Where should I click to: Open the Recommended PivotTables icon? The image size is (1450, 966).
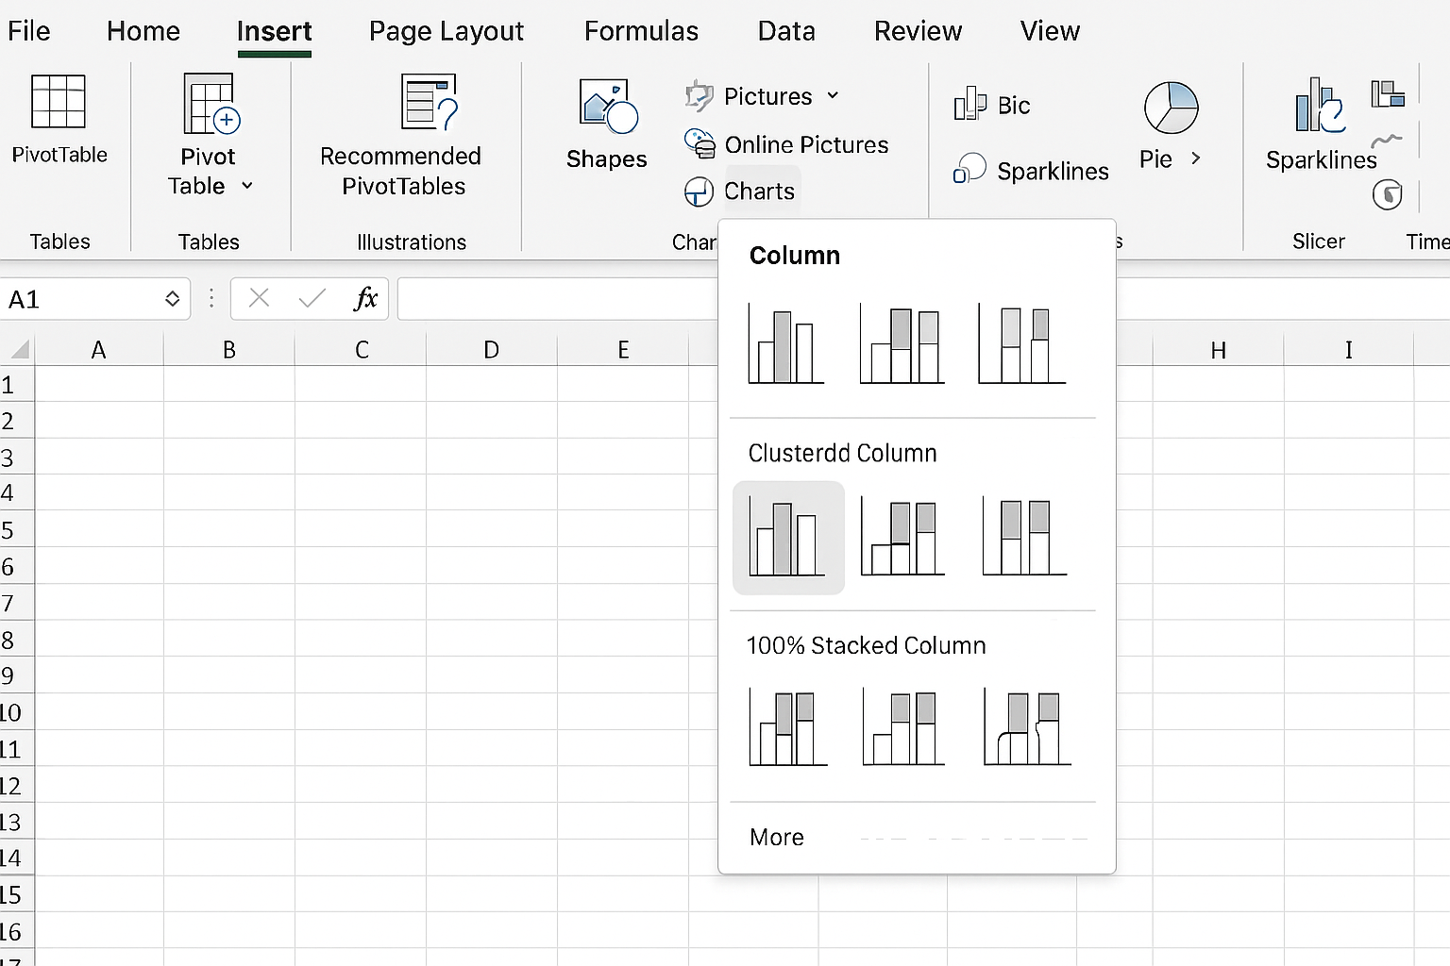point(430,102)
